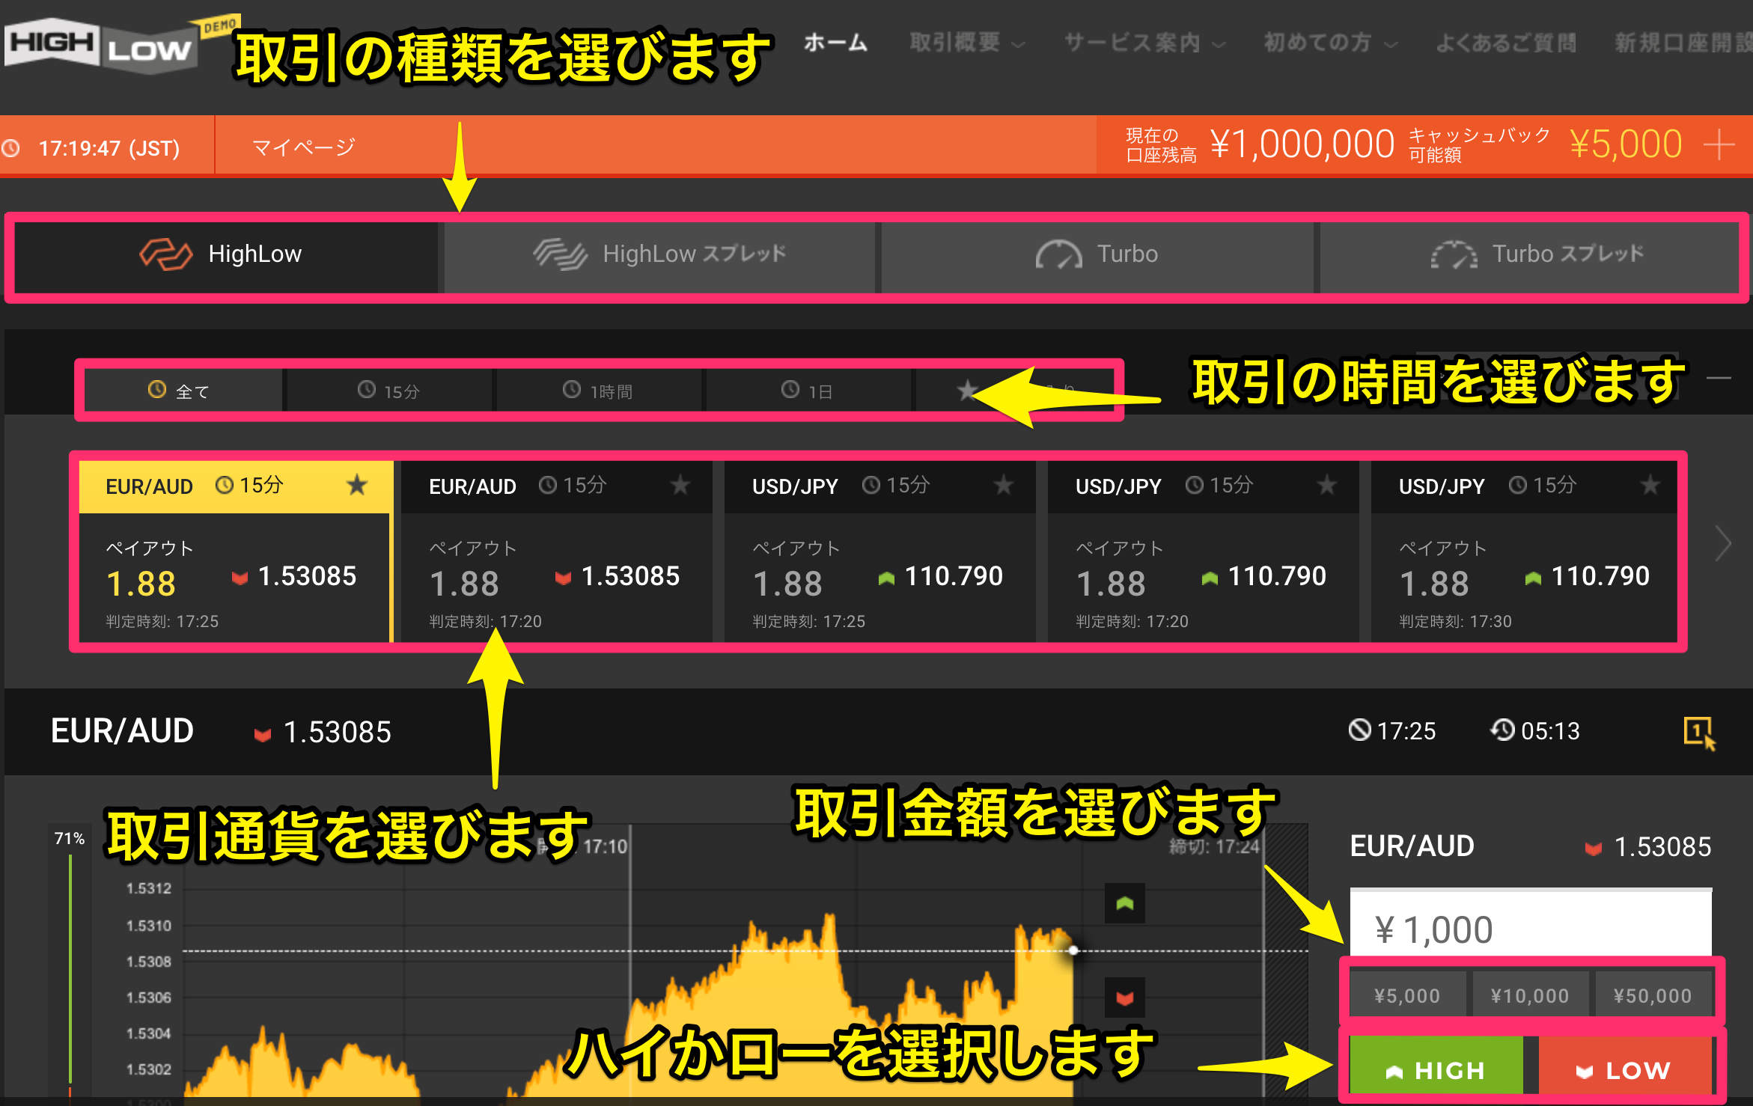
Task: Set amount to ¥50,000
Action: [x=1653, y=995]
